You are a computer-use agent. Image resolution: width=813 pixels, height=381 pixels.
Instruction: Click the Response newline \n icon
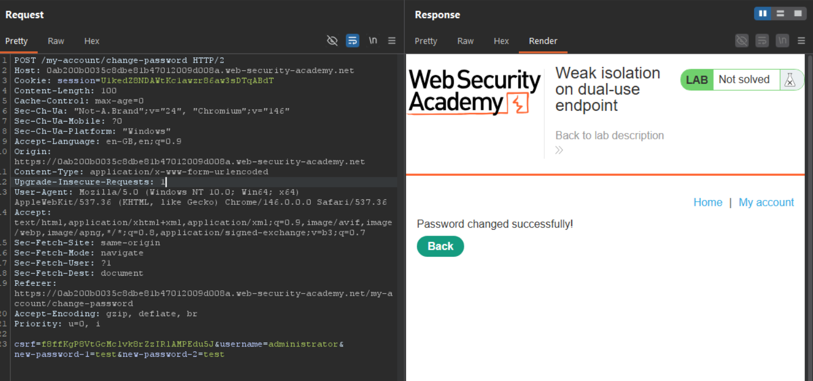(x=782, y=41)
